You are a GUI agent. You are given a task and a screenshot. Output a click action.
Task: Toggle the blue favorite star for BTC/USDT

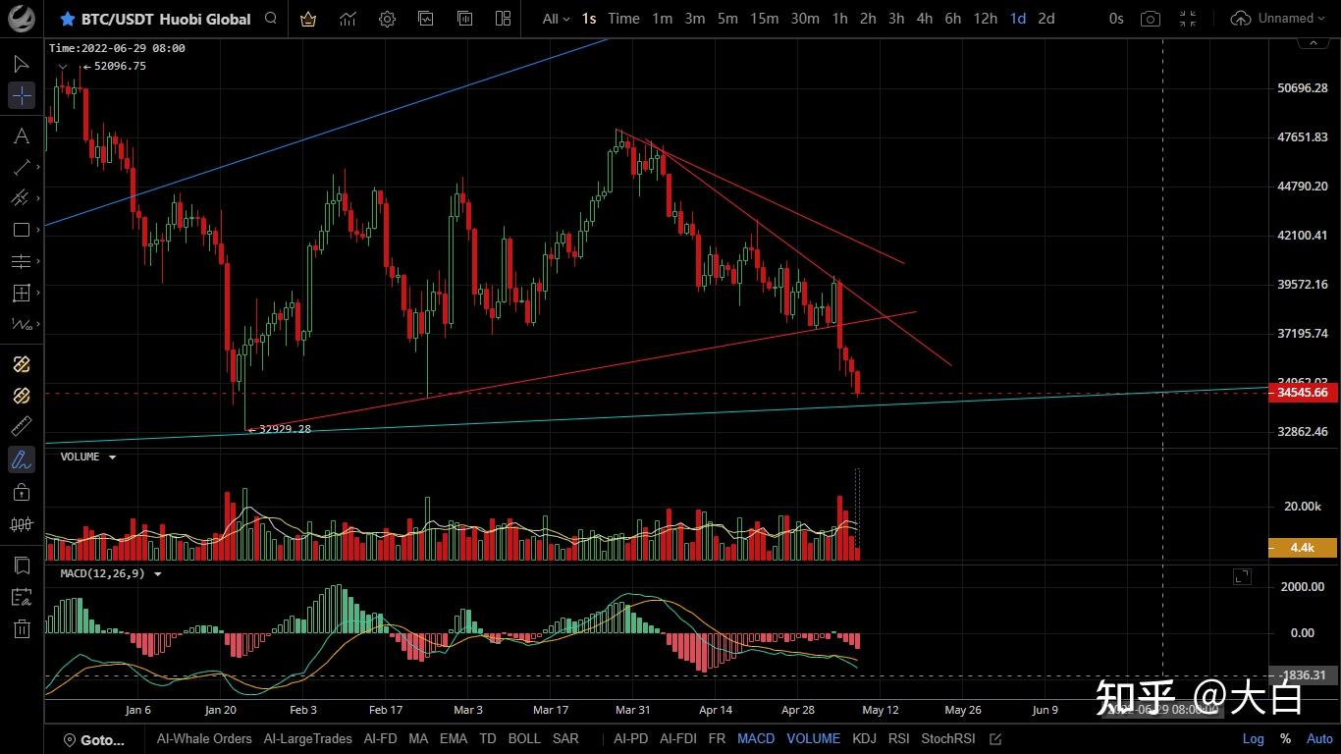click(67, 19)
